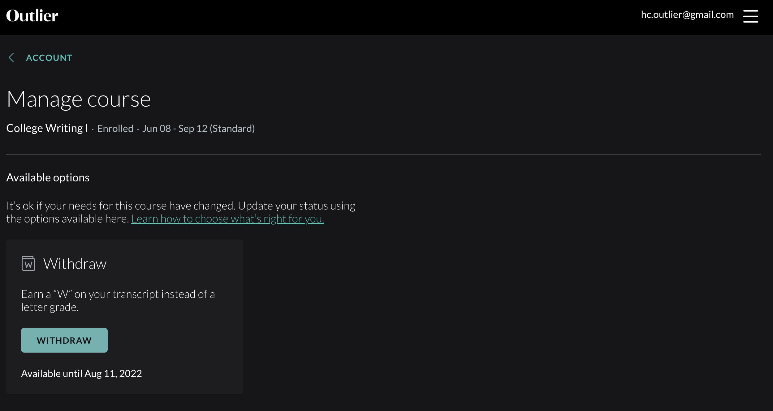Click the W document icon
Image resolution: width=773 pixels, height=411 pixels.
[x=28, y=263]
